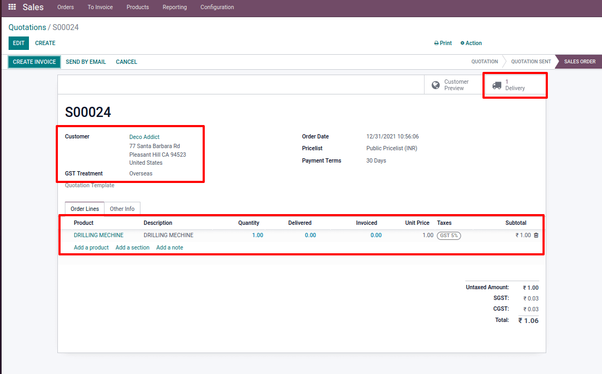602x374 pixels.
Task: Click the Delivered value 0.00
Action: (310, 235)
